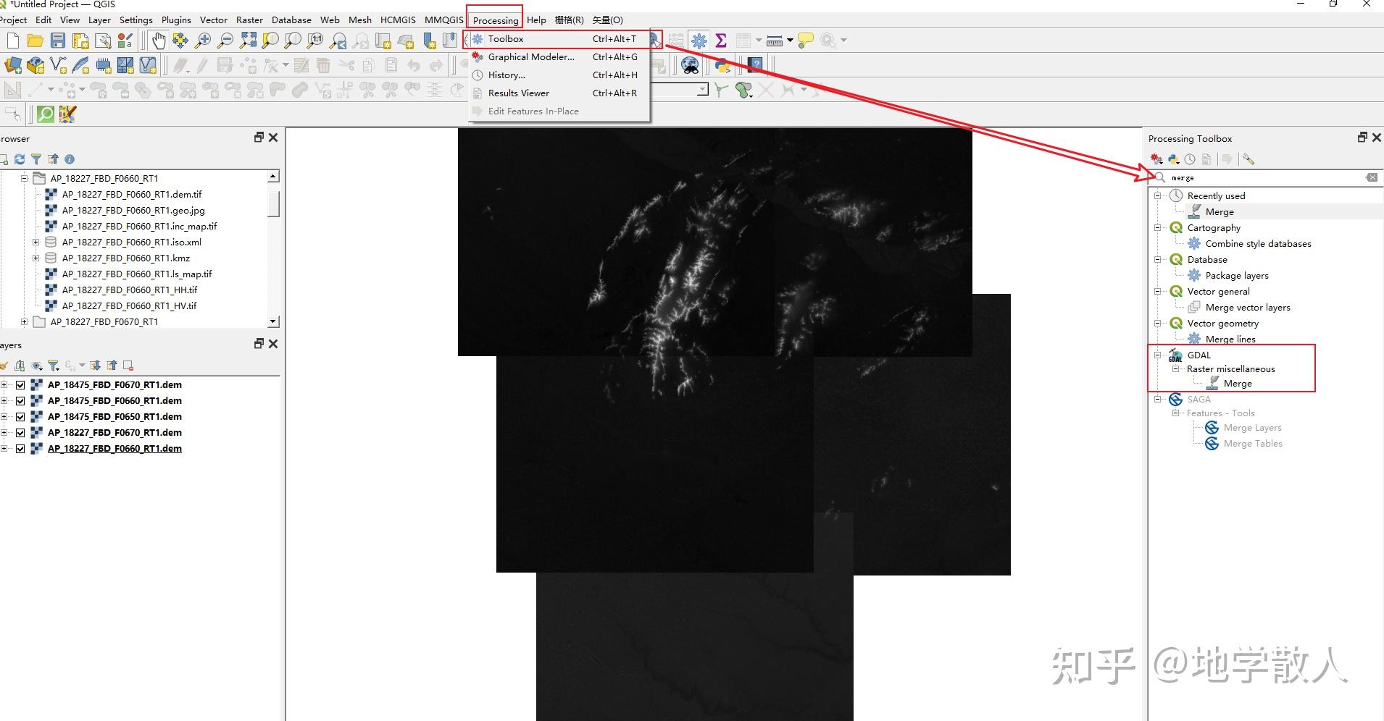The width and height of the screenshot is (1384, 721).
Task: Open the Raster menu
Action: click(249, 20)
